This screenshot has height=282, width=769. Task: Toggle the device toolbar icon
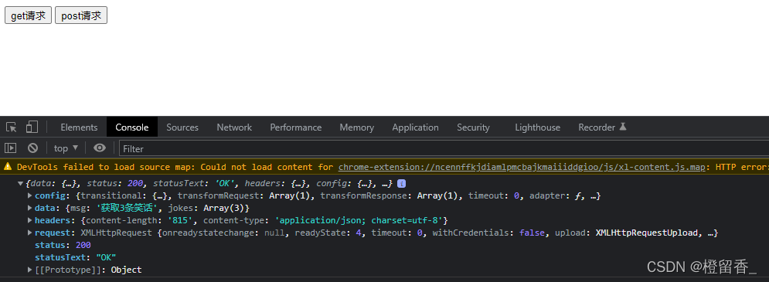(32, 127)
